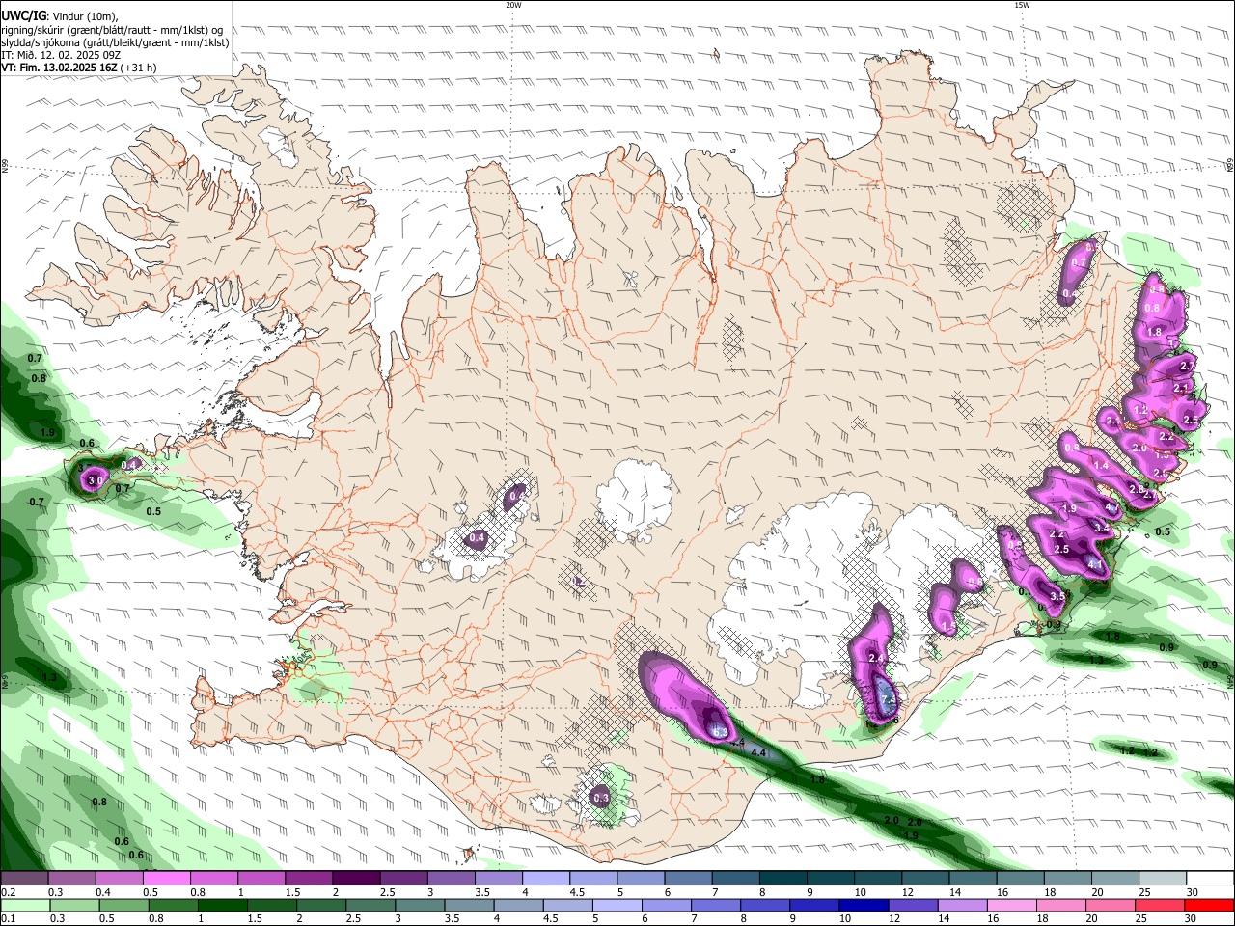
Task: Click the 20W longitude label at top
Action: point(513,5)
